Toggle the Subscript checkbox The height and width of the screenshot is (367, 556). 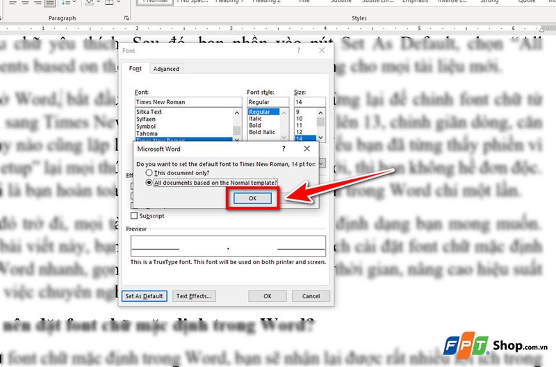[134, 215]
